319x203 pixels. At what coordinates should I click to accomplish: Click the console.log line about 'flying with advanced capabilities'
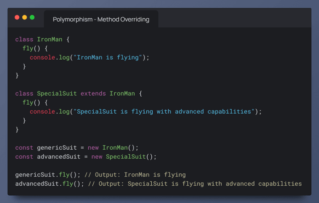146,112
